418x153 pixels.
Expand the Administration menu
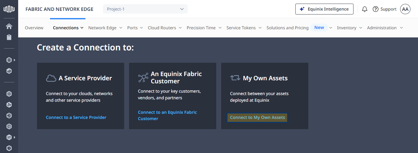385,28
